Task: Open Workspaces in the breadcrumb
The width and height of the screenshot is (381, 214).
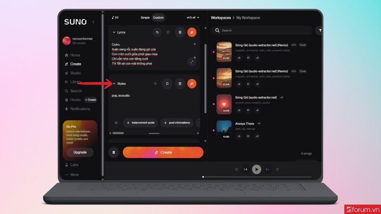Action: point(221,18)
